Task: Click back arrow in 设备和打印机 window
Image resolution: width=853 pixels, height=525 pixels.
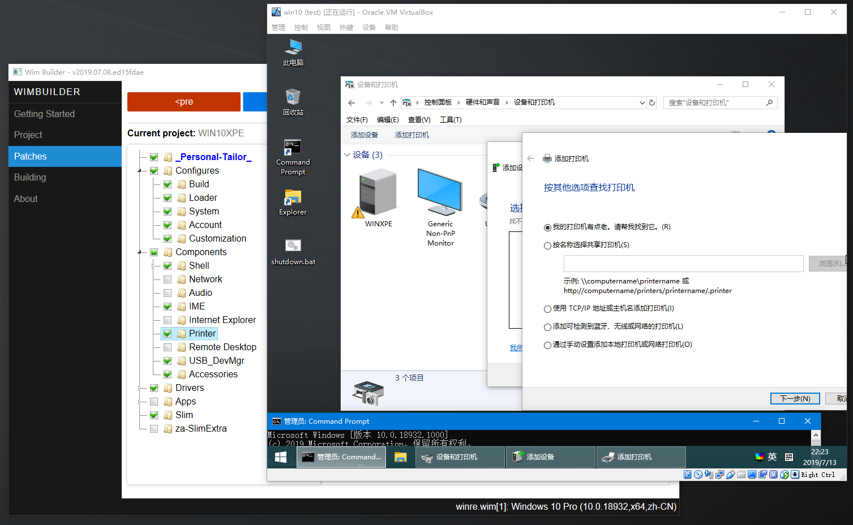Action: (x=352, y=103)
